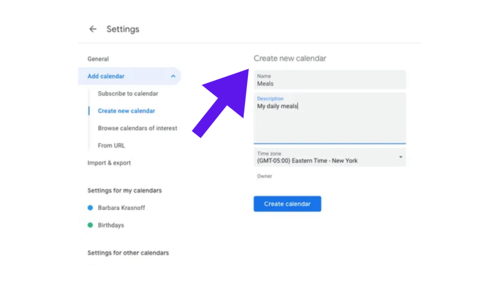This screenshot has height=281, width=499.
Task: Open the General settings section
Action: coord(98,59)
